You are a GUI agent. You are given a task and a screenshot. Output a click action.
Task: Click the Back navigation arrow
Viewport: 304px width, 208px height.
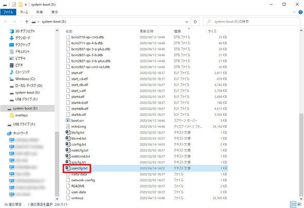(x=6, y=22)
